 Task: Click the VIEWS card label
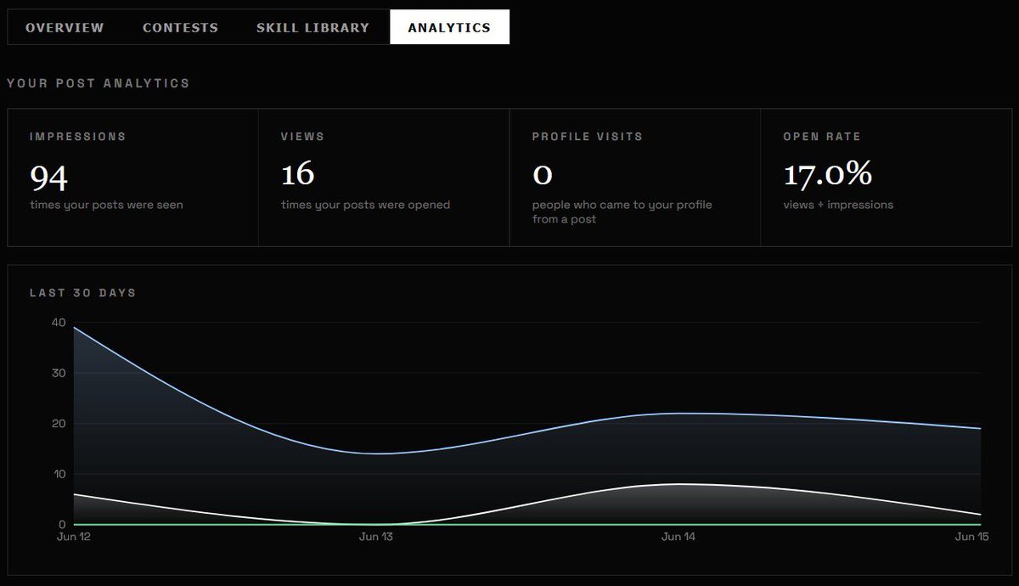pyautogui.click(x=302, y=136)
